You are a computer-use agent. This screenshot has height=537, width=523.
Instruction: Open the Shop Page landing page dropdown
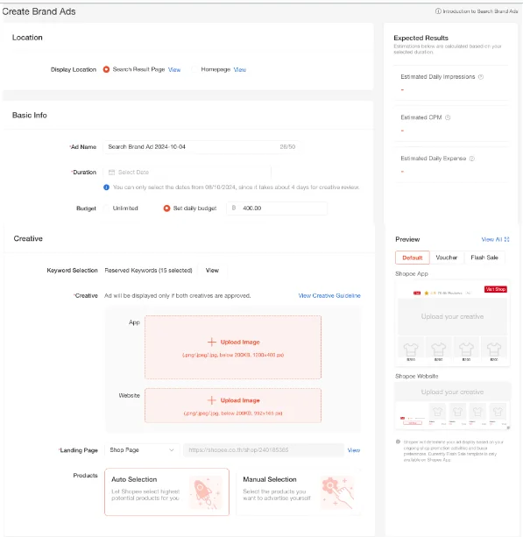[x=141, y=450]
